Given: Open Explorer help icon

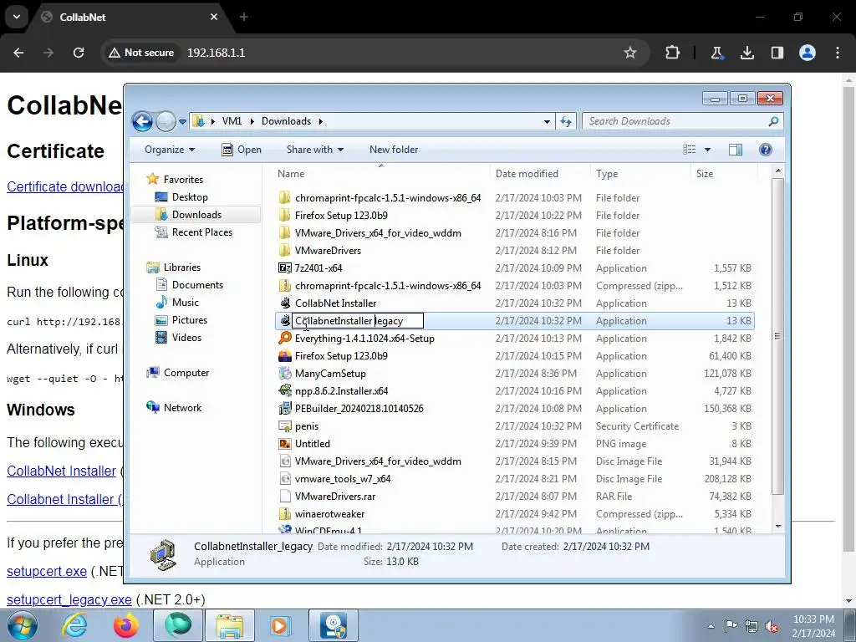Looking at the screenshot, I should [766, 150].
